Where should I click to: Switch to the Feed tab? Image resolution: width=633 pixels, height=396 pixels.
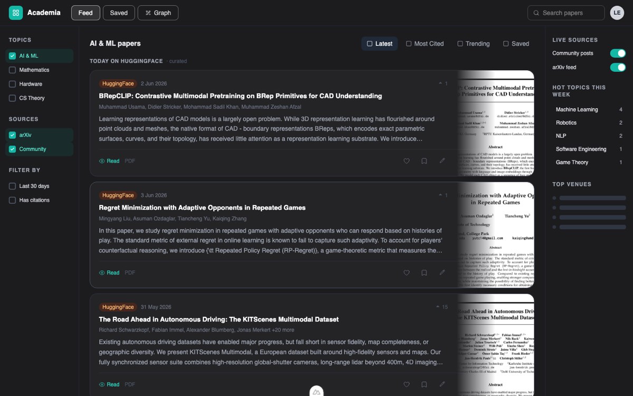pos(85,13)
